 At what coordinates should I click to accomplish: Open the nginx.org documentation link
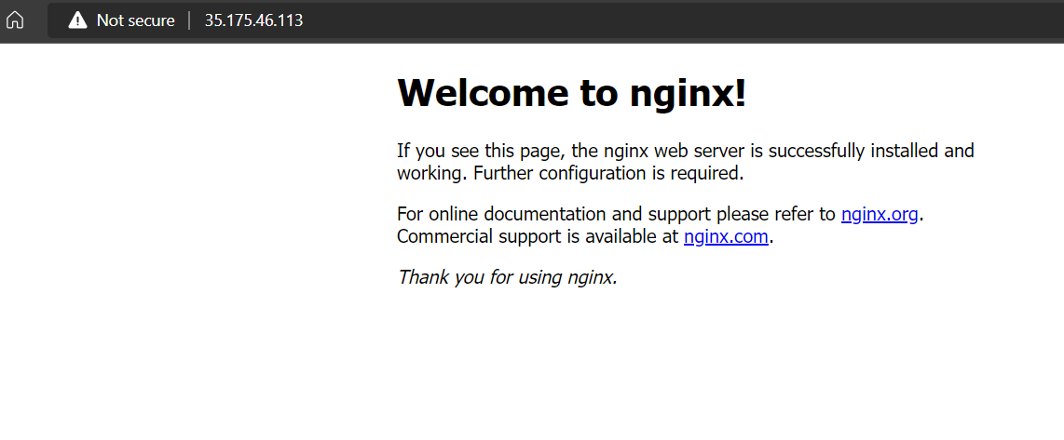[x=880, y=215]
